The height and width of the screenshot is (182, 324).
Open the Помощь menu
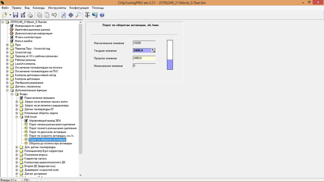click(98, 8)
